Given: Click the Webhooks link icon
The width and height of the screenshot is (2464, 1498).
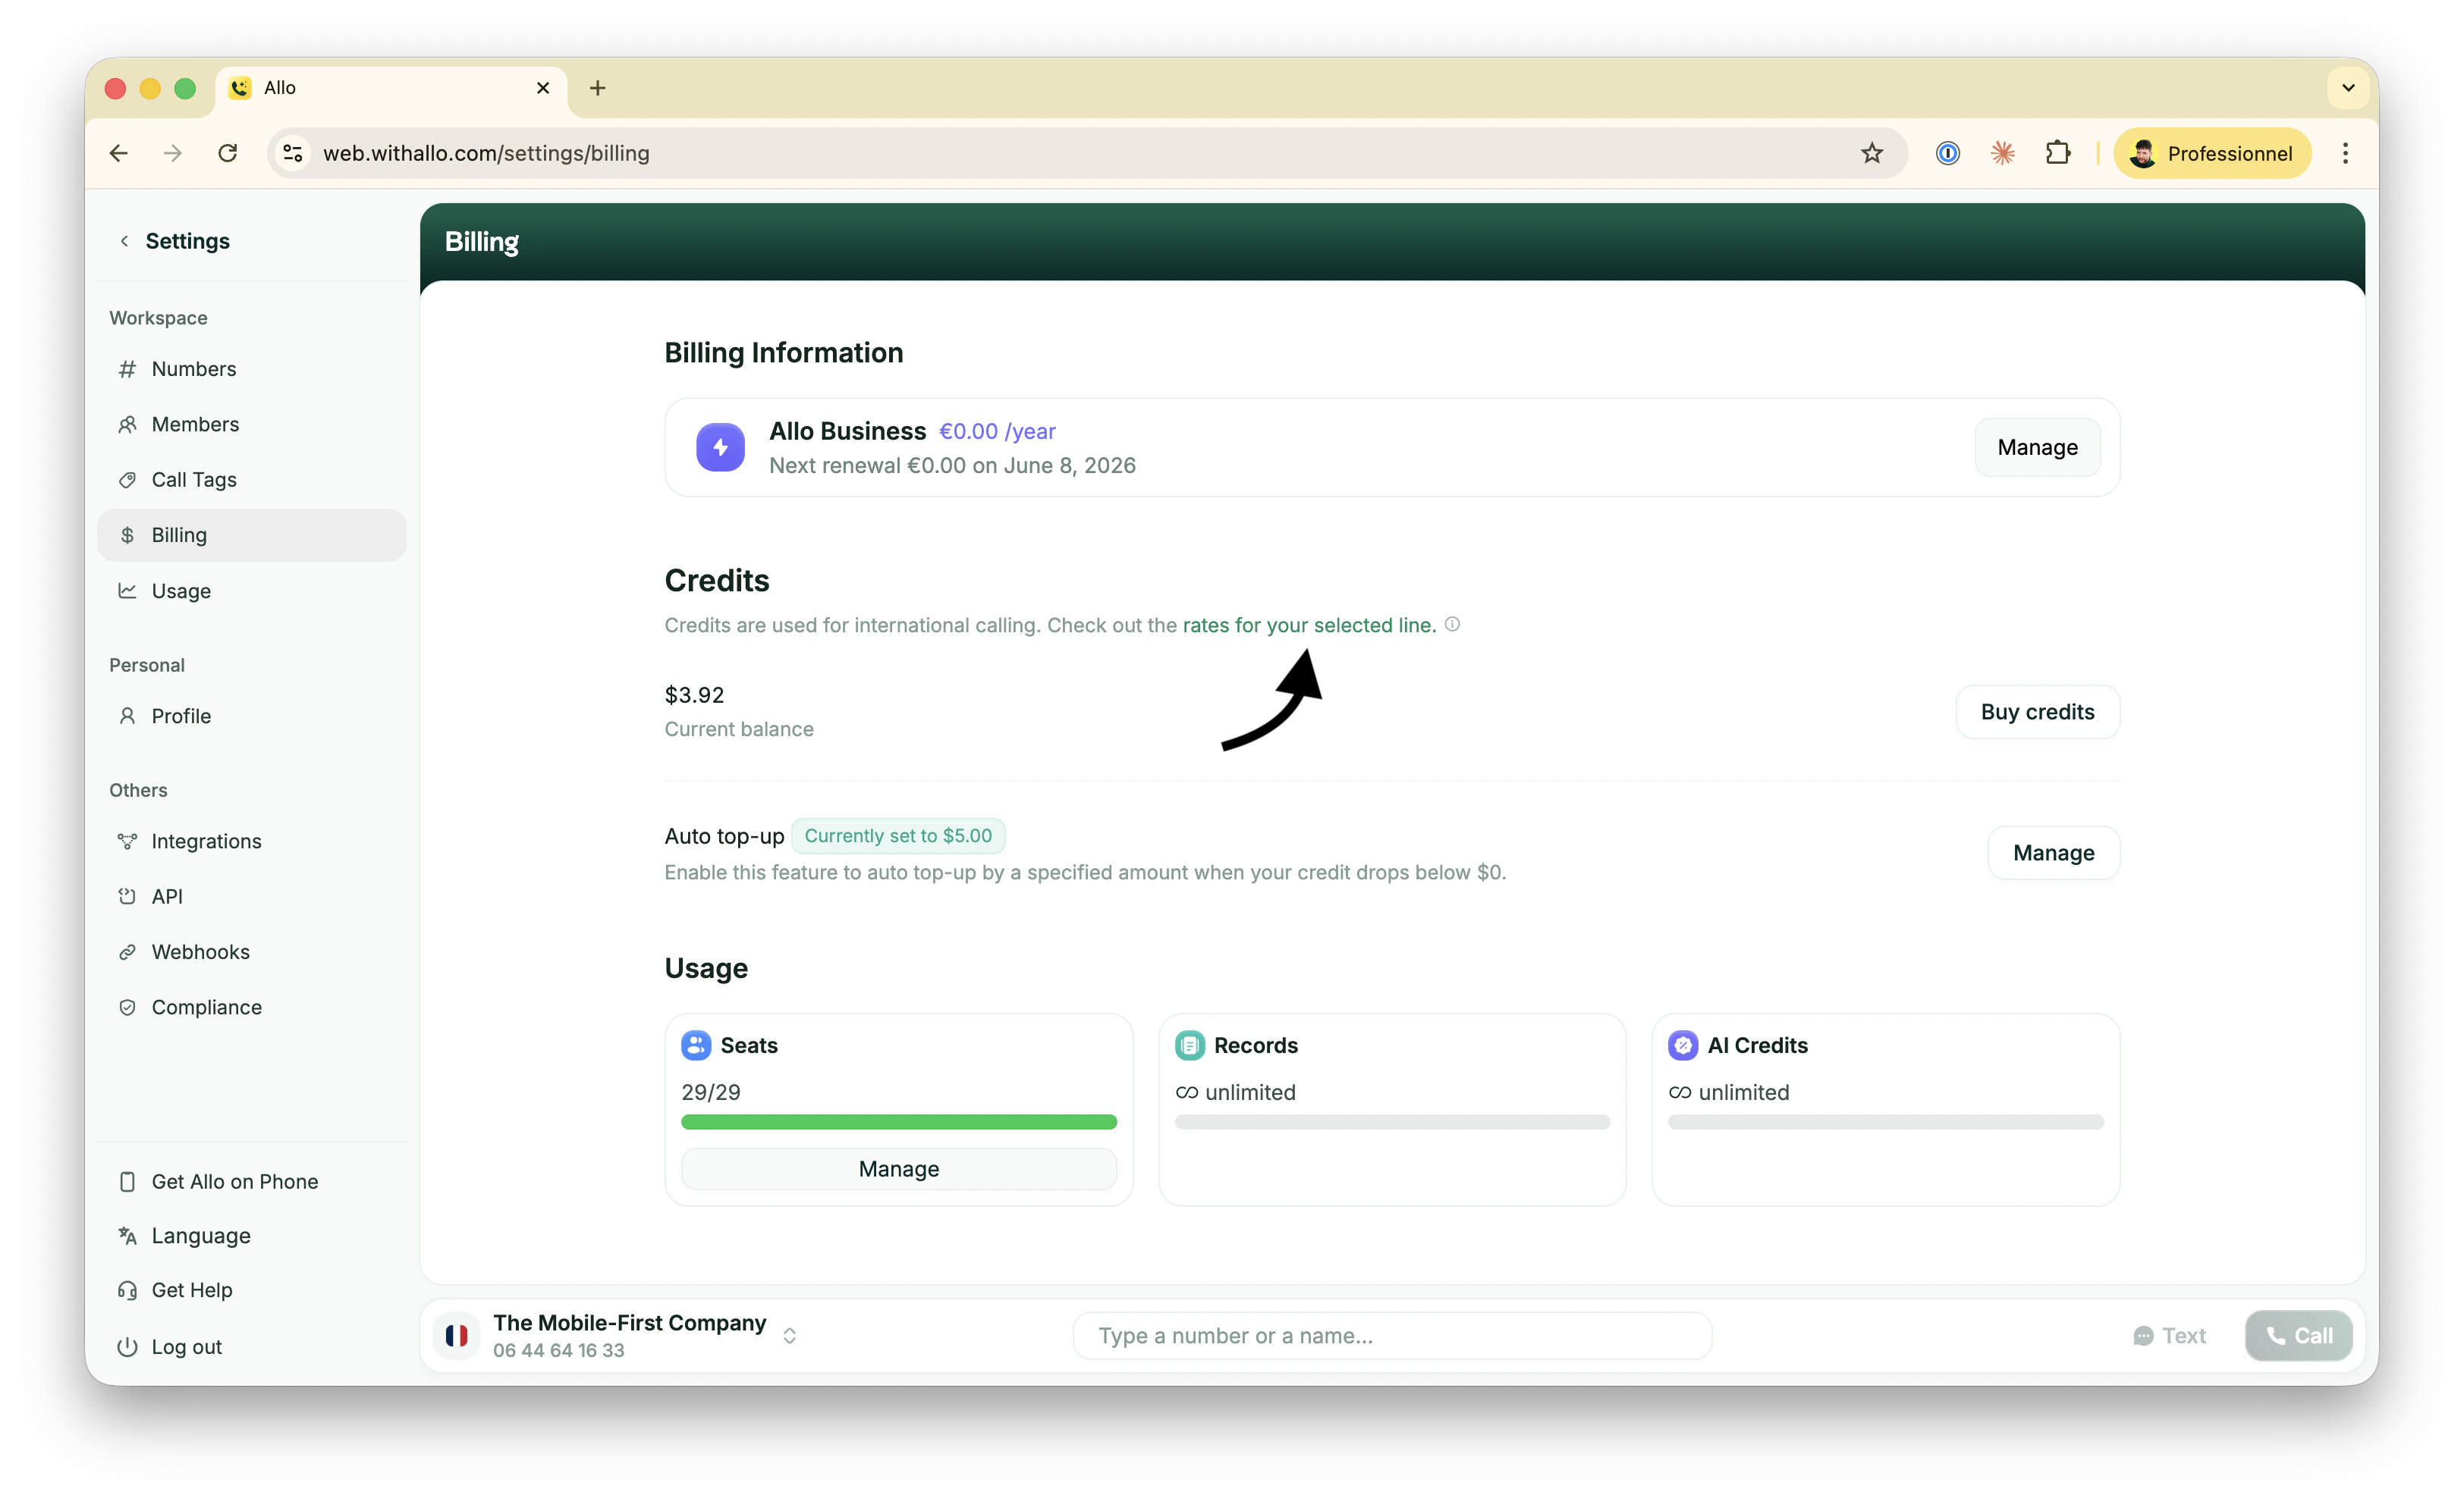Looking at the screenshot, I should click(127, 951).
